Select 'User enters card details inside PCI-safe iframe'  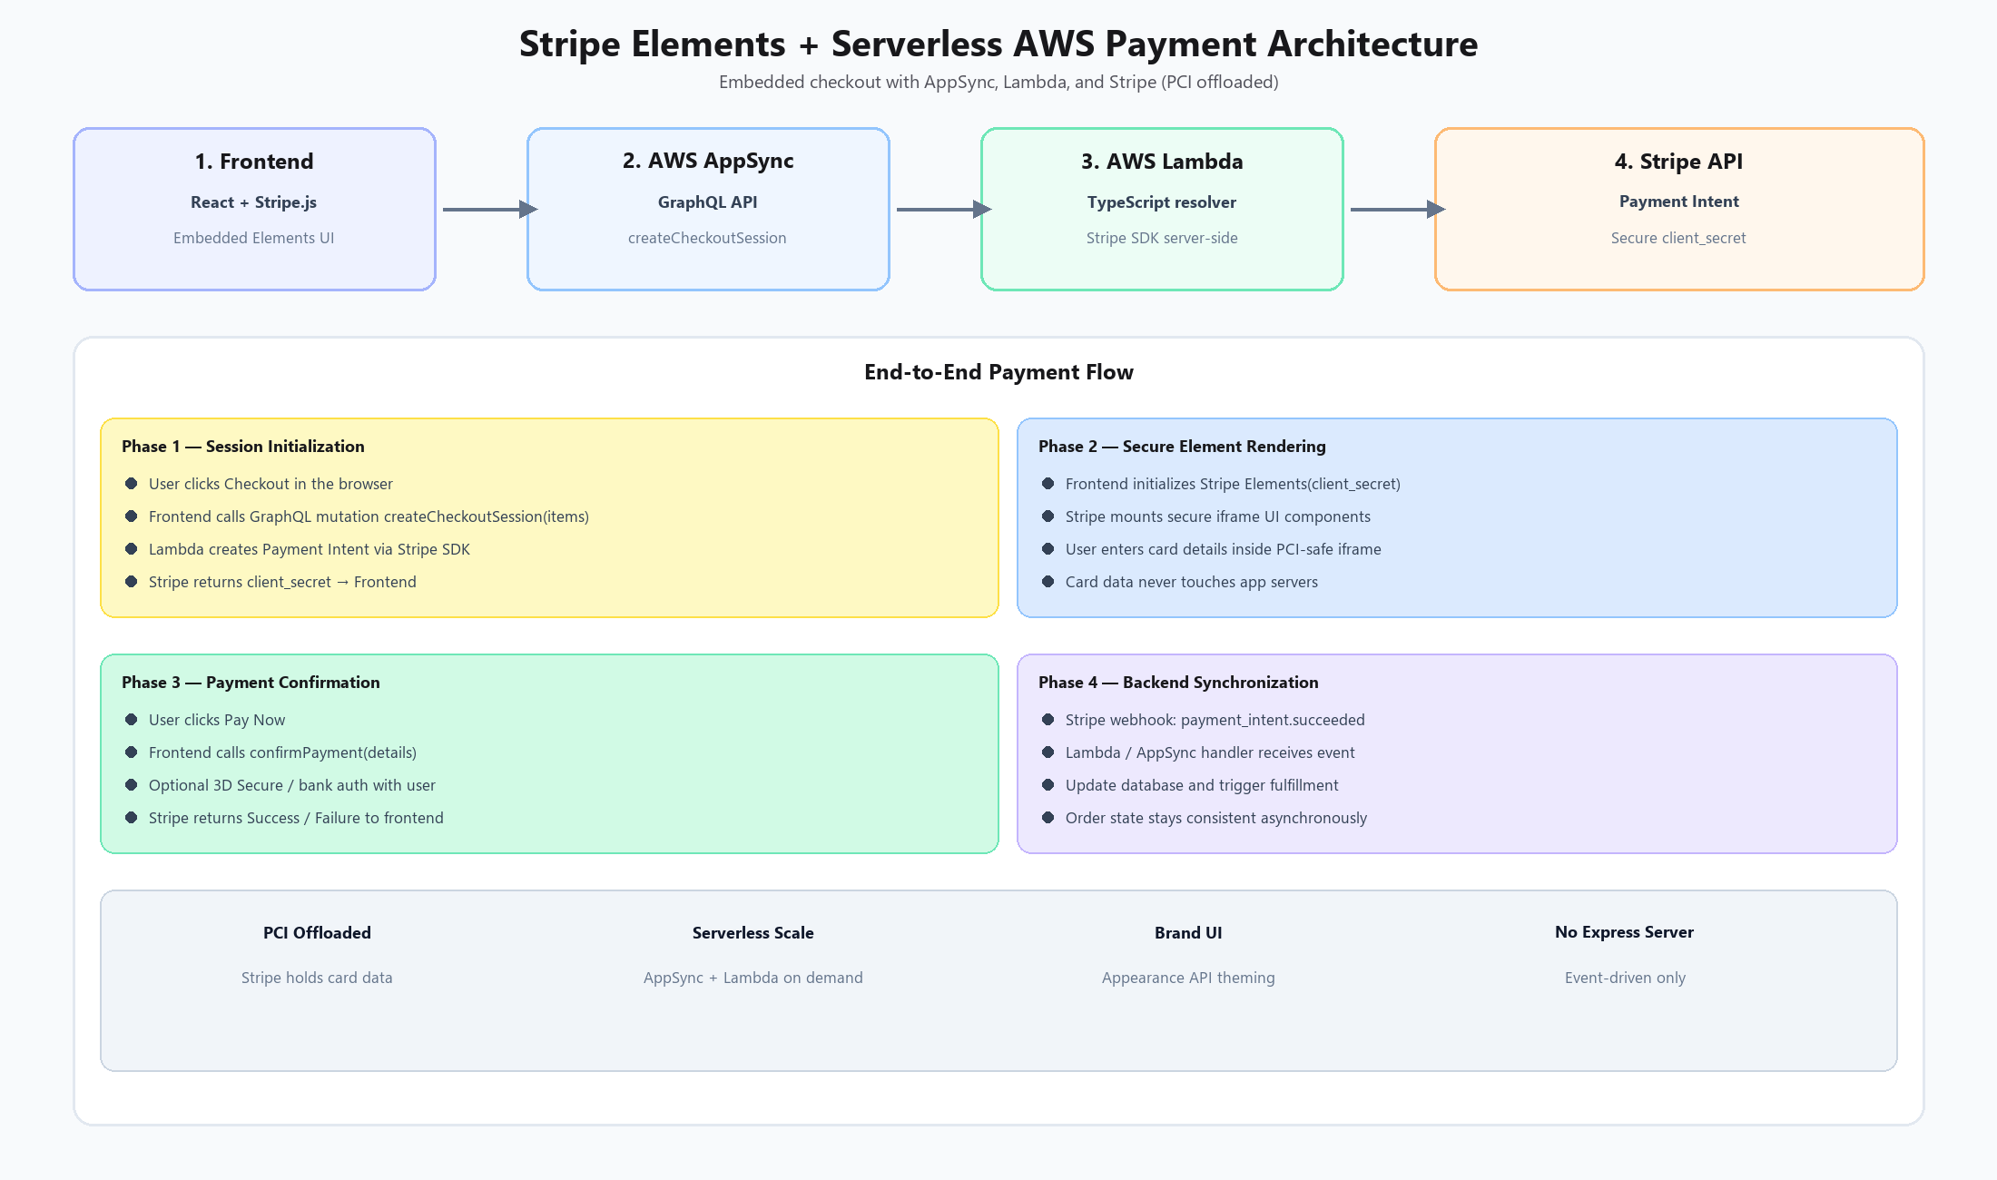pyautogui.click(x=1224, y=549)
